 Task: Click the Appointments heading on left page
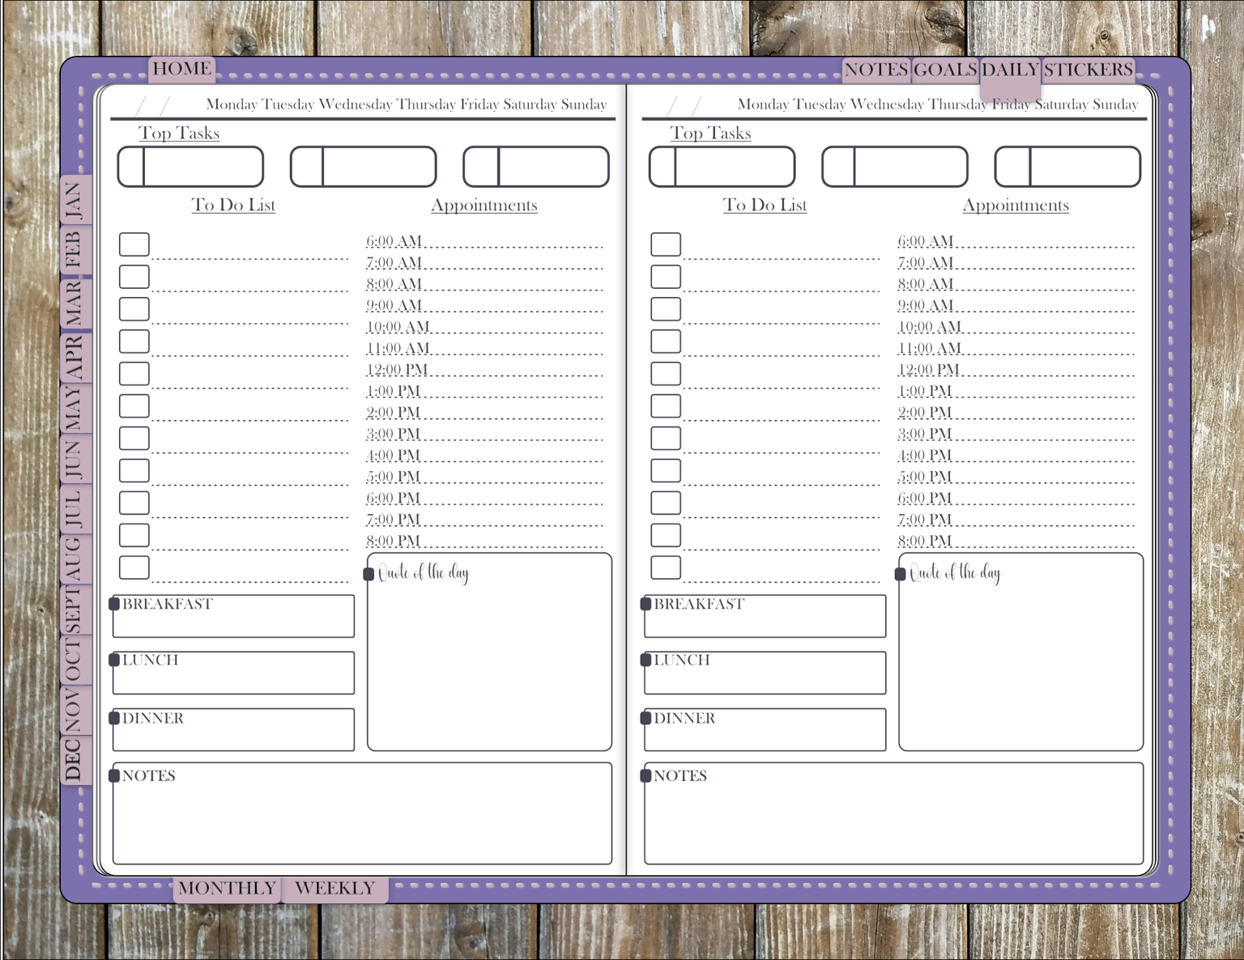tap(484, 206)
